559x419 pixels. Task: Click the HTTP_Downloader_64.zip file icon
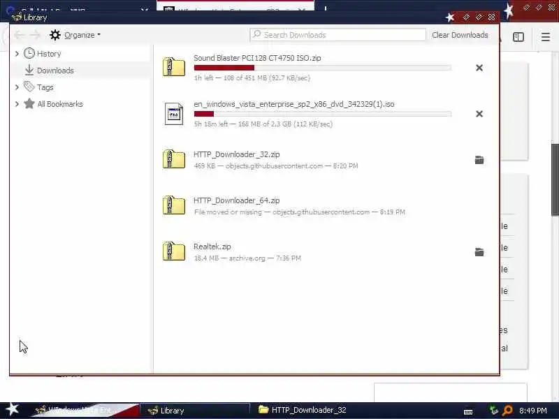(174, 205)
